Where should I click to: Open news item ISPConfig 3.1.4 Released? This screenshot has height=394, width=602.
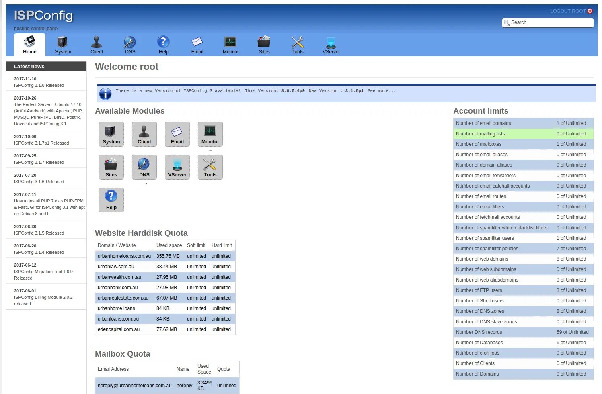[39, 252]
